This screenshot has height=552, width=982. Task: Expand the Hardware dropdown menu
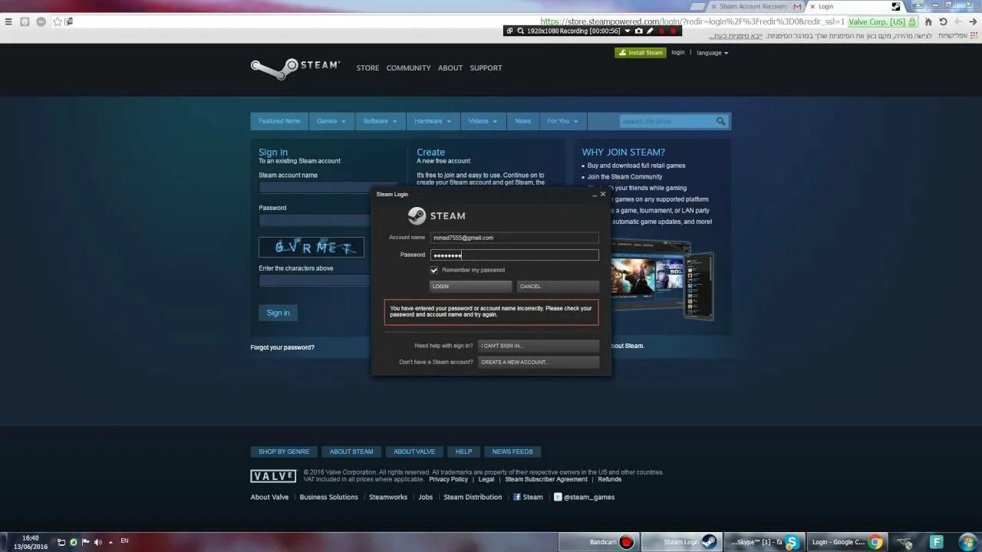coord(433,121)
